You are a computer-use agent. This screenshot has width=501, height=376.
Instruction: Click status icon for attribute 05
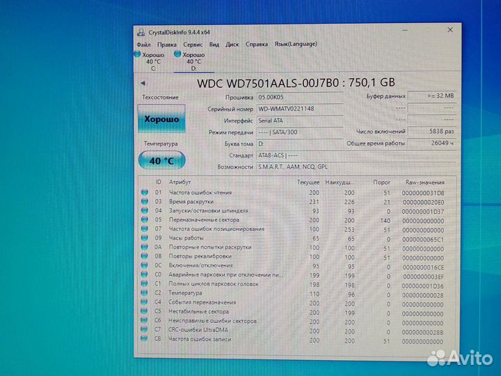(x=145, y=219)
